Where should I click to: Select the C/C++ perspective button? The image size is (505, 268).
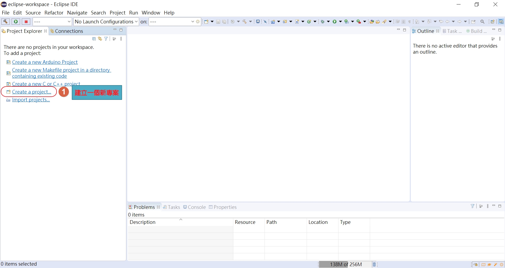[501, 22]
